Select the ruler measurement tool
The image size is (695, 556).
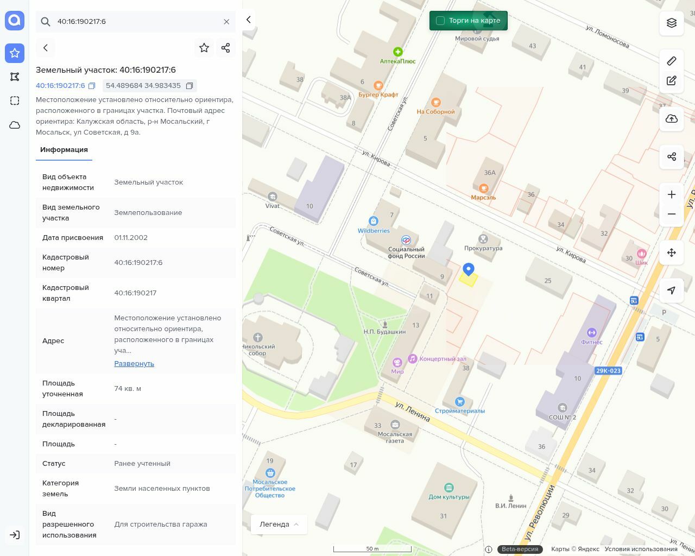tap(672, 61)
